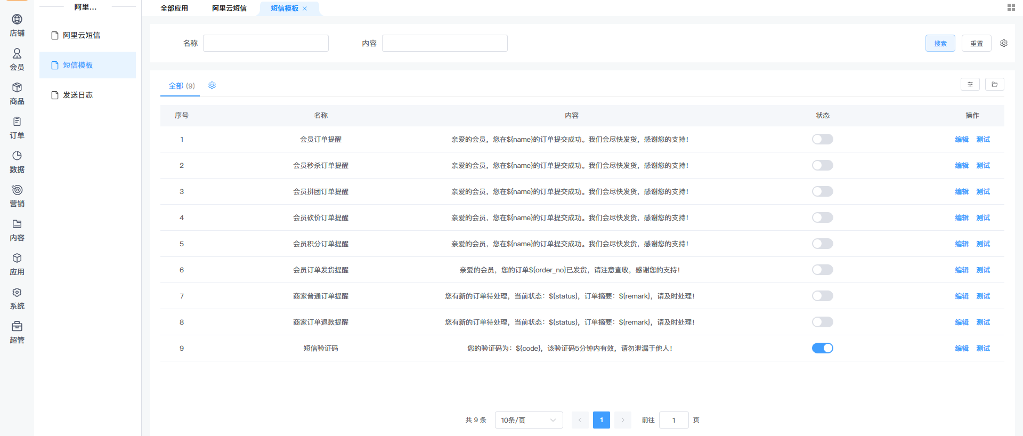
Task: Click 编辑 for 会员拼团订单提醒
Action: point(962,191)
